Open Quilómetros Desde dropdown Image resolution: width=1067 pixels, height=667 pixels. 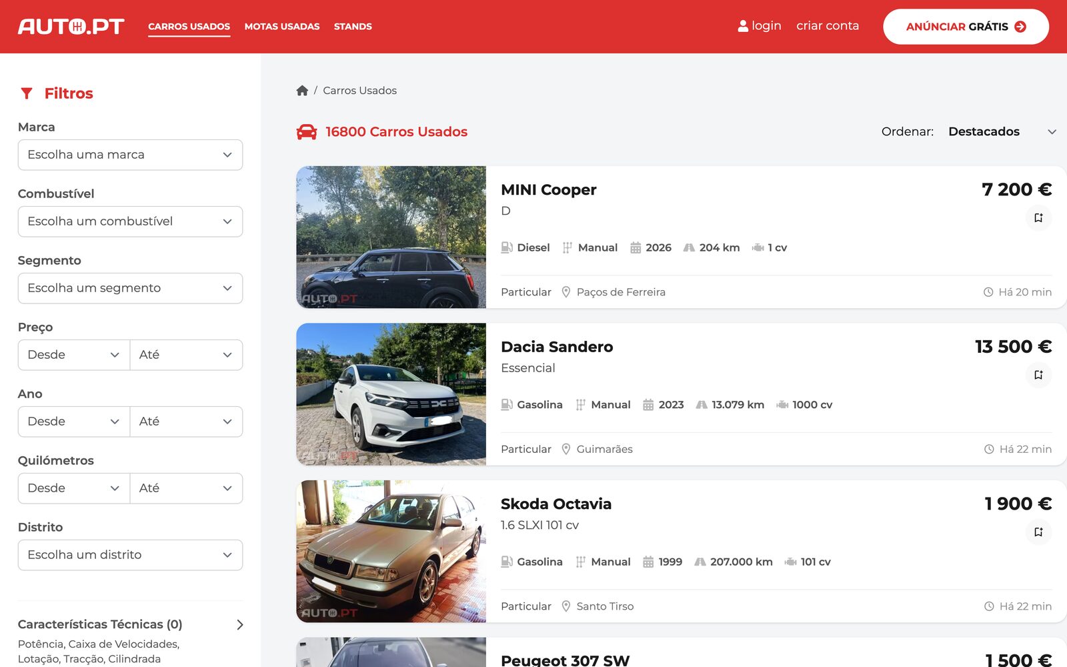click(x=74, y=488)
